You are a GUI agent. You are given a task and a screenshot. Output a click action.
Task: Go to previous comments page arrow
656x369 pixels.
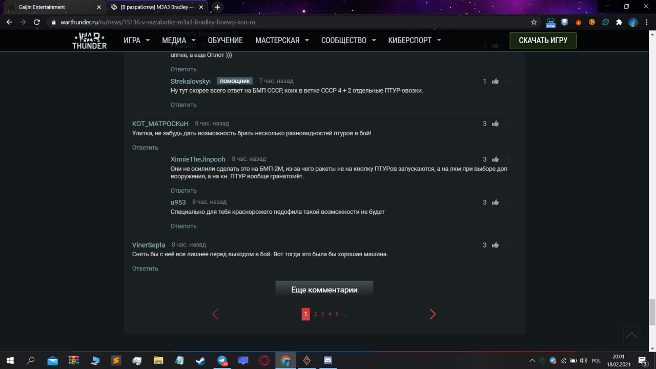pyautogui.click(x=215, y=314)
